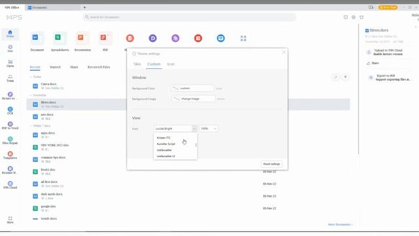The image size is (419, 236).
Task: Close the Theme settings dialog
Action: click(283, 52)
